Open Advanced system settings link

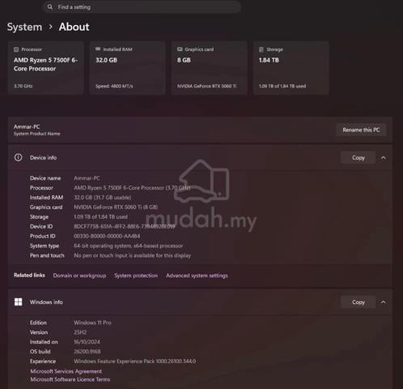(197, 276)
